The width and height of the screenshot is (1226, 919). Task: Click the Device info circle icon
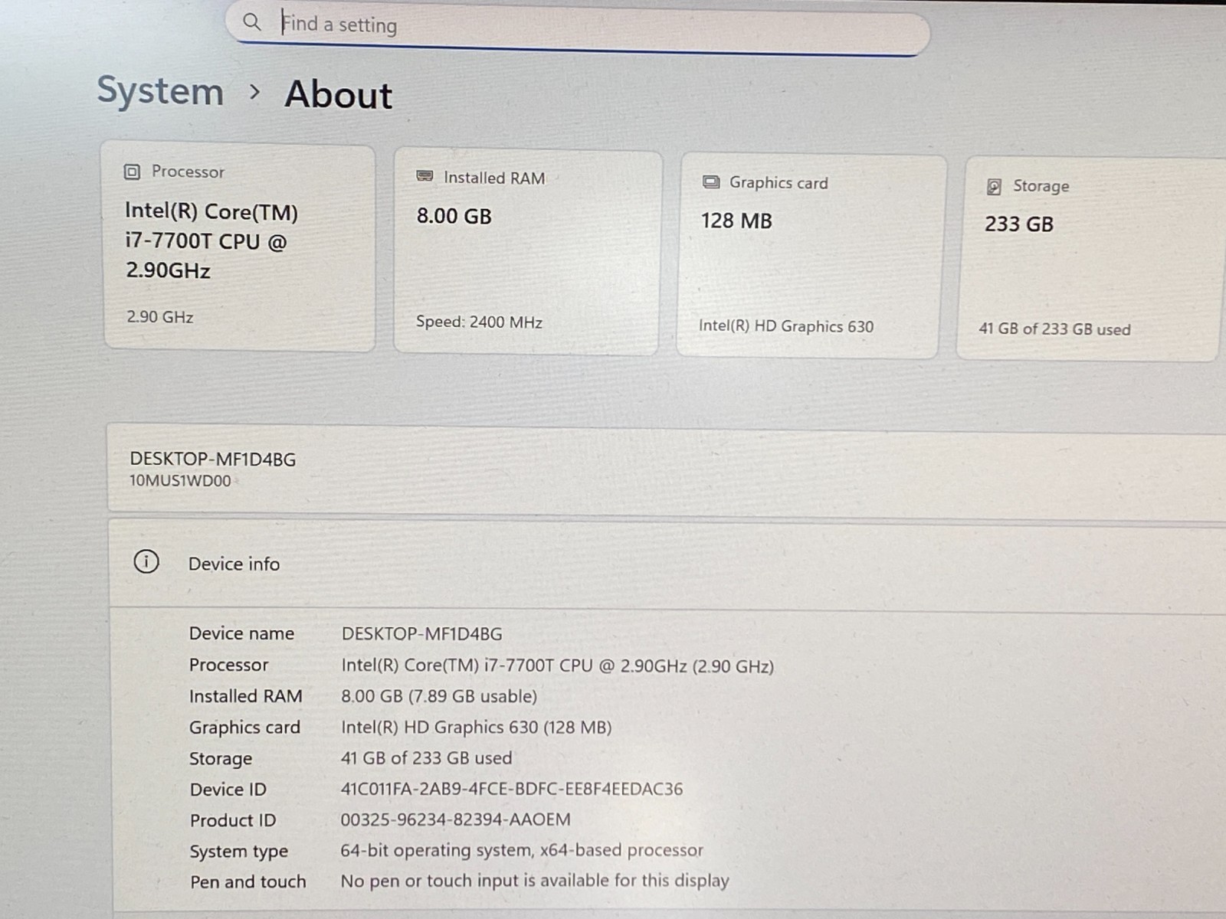pyautogui.click(x=146, y=561)
